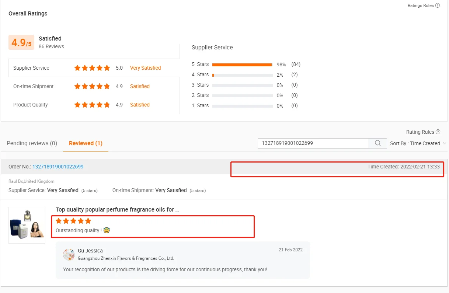Click the Ratings Rules link at top

pos(421,6)
